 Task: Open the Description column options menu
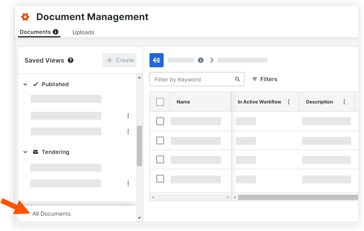click(344, 102)
